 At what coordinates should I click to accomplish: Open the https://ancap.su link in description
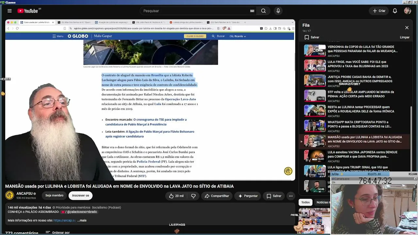pos(65,220)
